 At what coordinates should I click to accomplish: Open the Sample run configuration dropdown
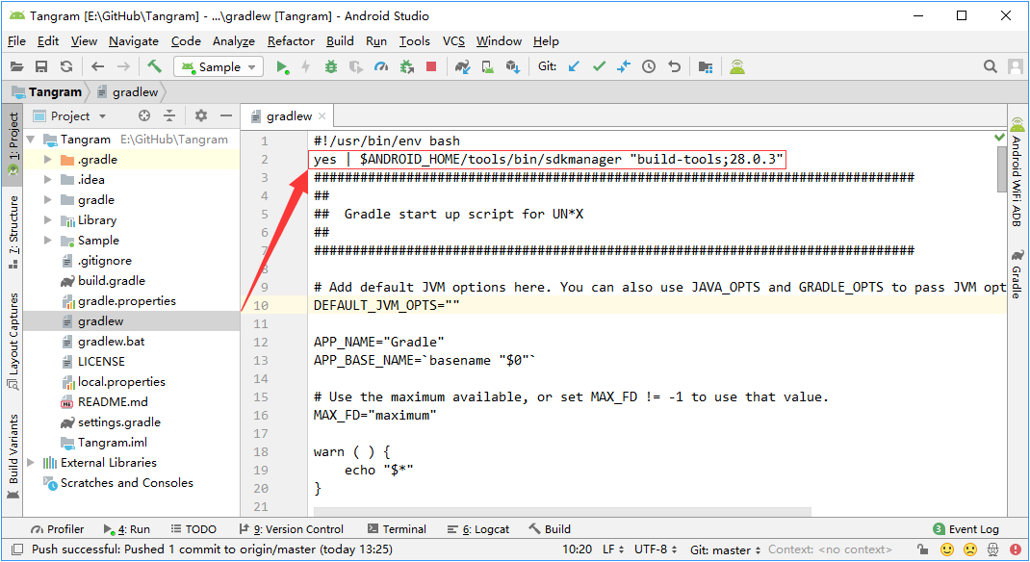219,67
